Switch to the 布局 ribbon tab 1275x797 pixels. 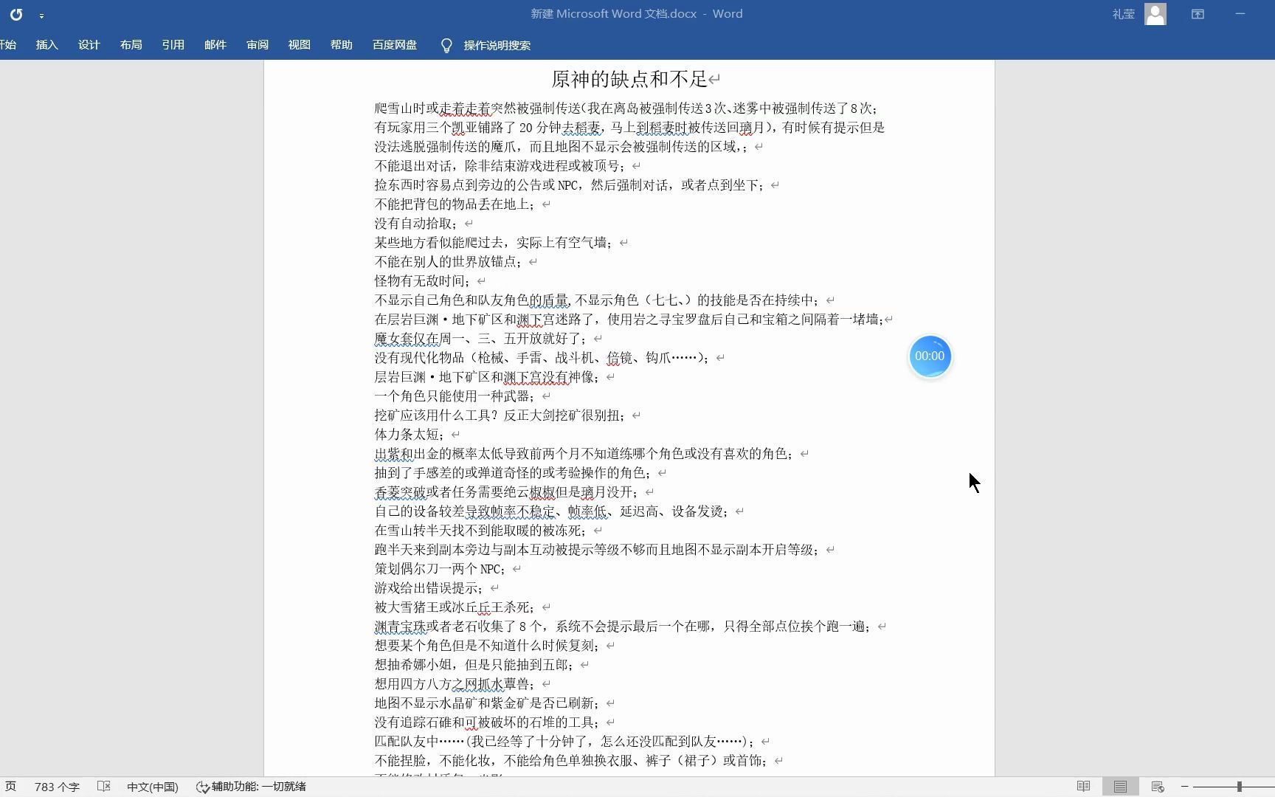pyautogui.click(x=131, y=45)
